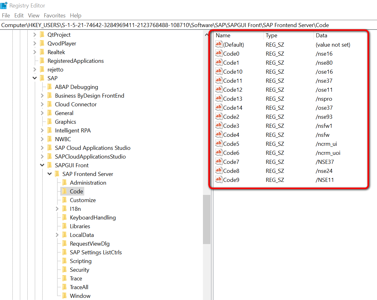Open the File menu
Screen dimensions: 377x300
click(x=6, y=16)
